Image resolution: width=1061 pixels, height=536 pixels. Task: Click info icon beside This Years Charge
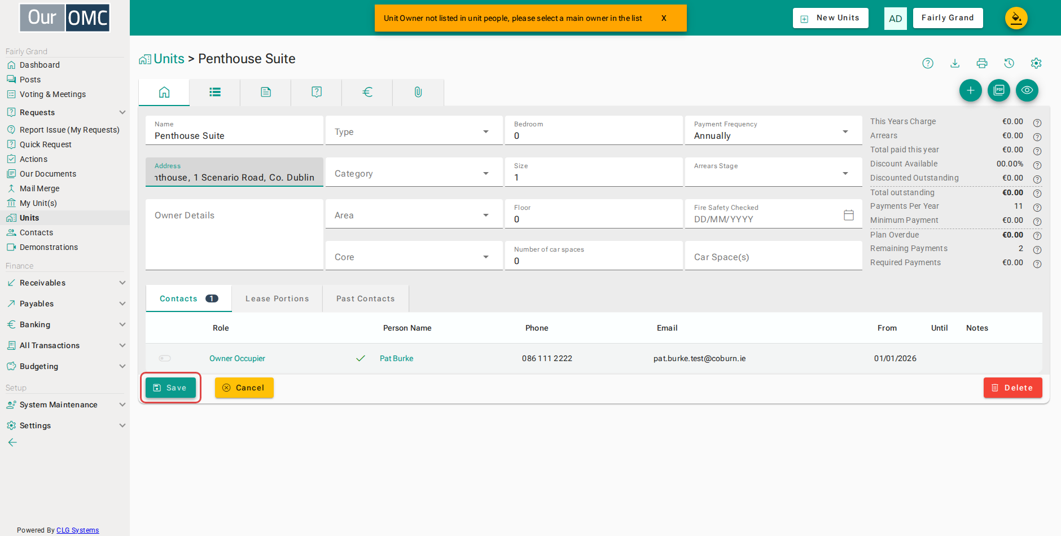1037,122
